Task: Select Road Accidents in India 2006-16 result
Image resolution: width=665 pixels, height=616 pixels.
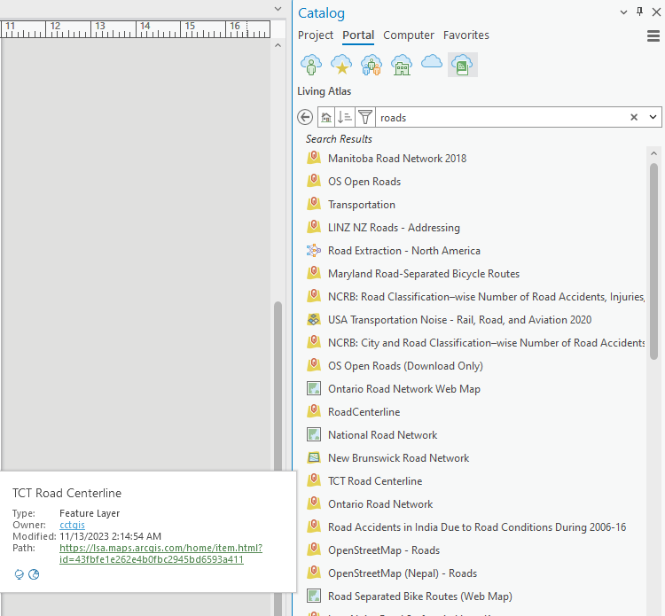Action: pos(477,527)
